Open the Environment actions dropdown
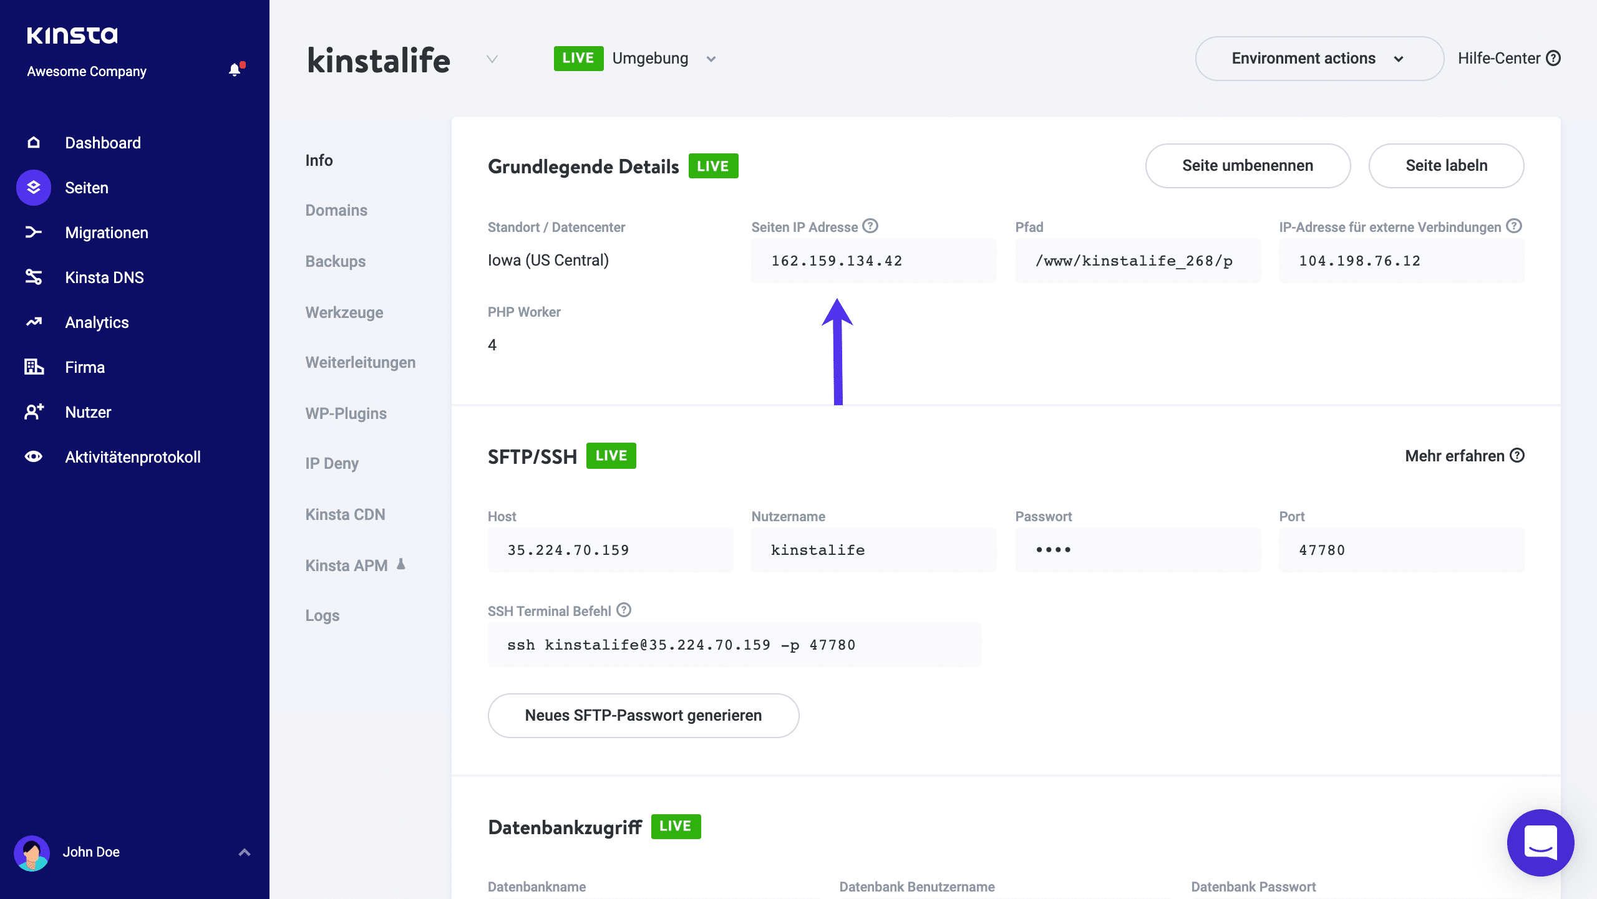 1319,59
